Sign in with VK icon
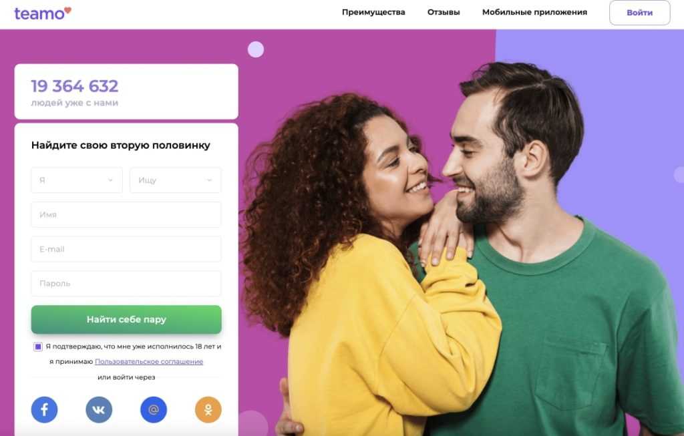The image size is (684, 436). pos(99,409)
